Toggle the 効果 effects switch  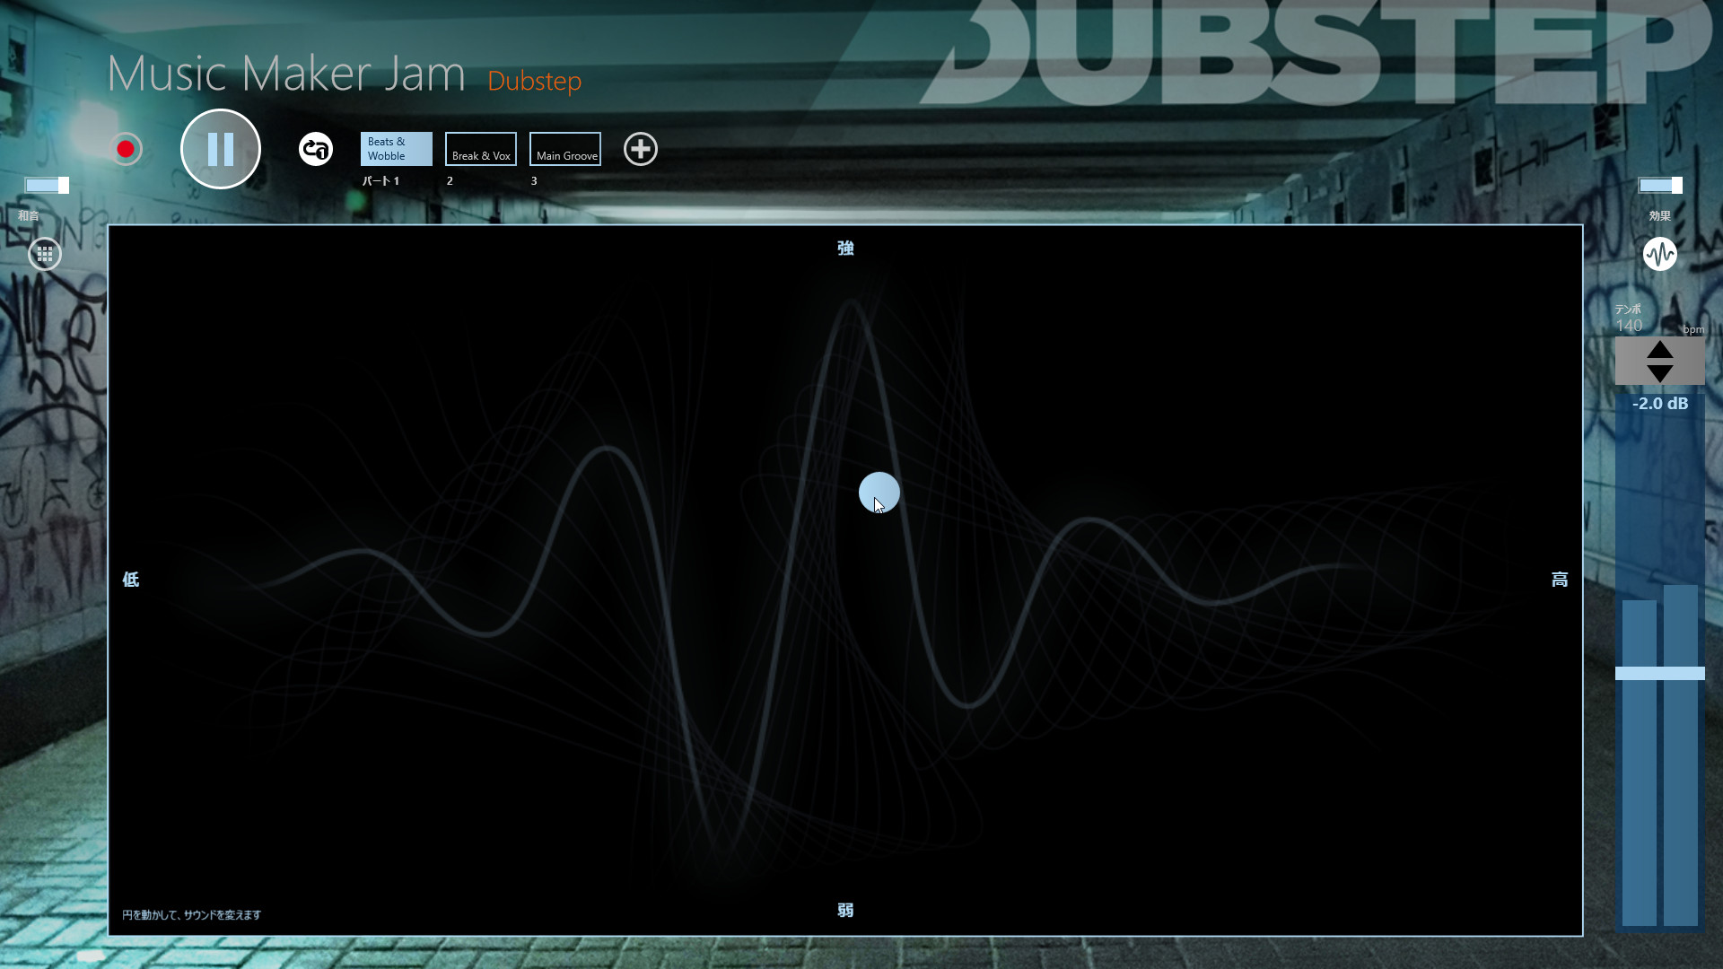1660,185
